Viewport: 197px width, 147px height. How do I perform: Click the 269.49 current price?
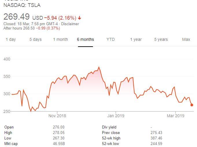(x=16, y=16)
